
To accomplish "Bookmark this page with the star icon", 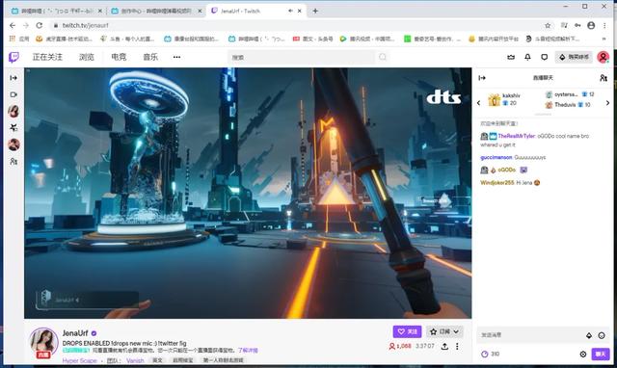I will 548,25.
